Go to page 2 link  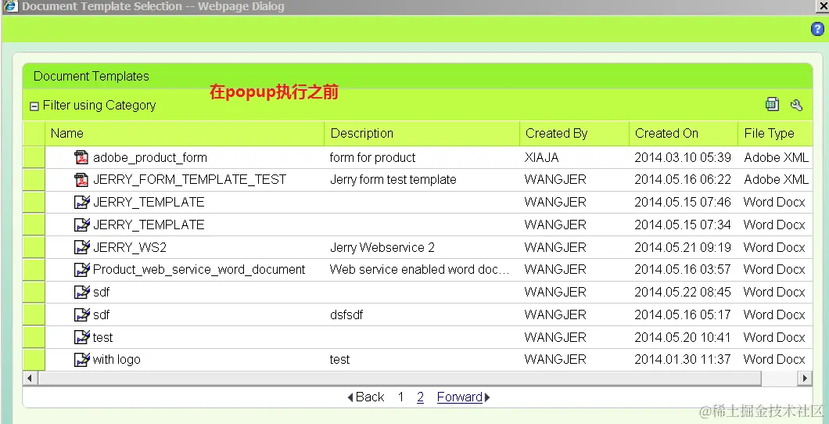420,397
